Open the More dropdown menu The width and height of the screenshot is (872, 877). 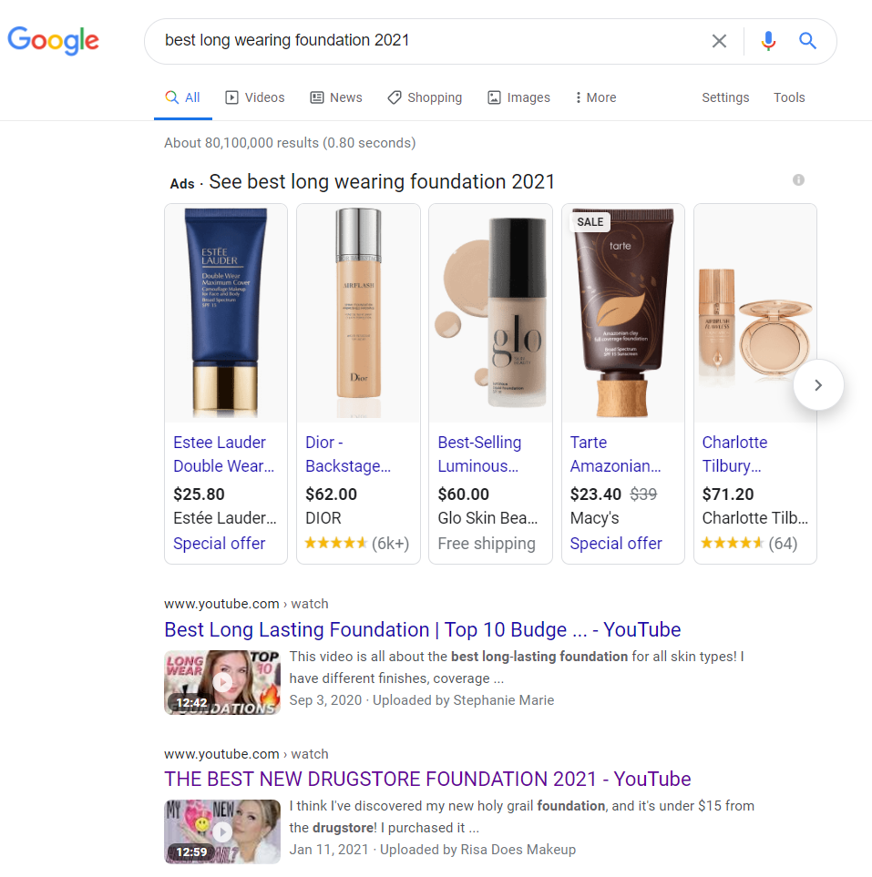click(x=596, y=97)
